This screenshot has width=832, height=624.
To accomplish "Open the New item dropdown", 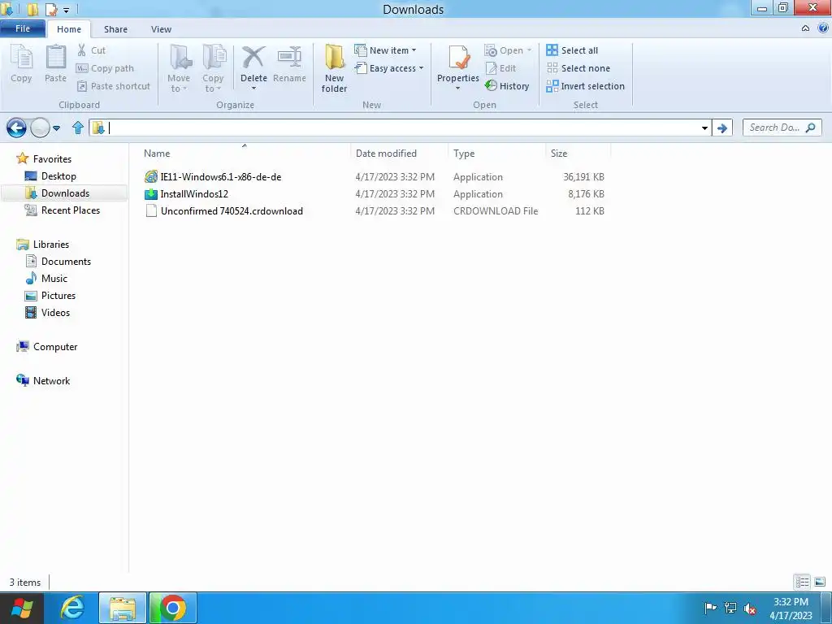I will click(x=414, y=50).
